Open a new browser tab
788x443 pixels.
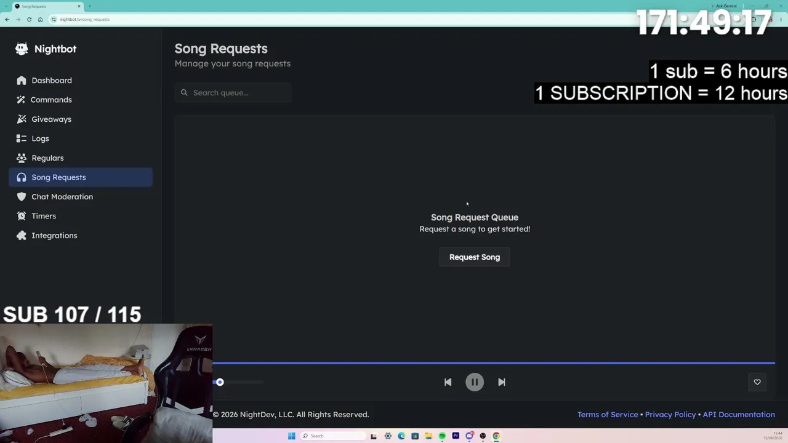(89, 6)
